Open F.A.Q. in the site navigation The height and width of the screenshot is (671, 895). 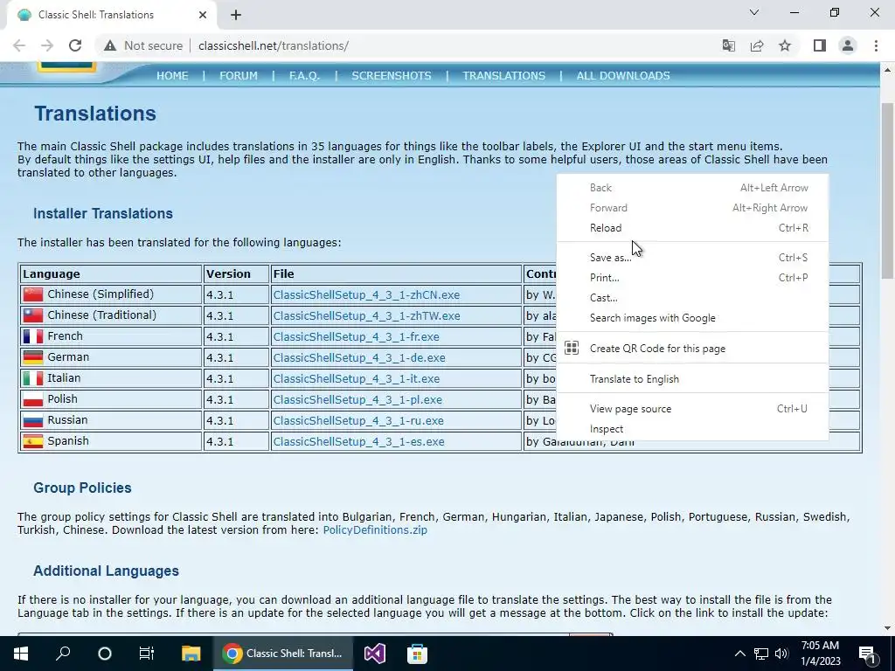pos(304,75)
